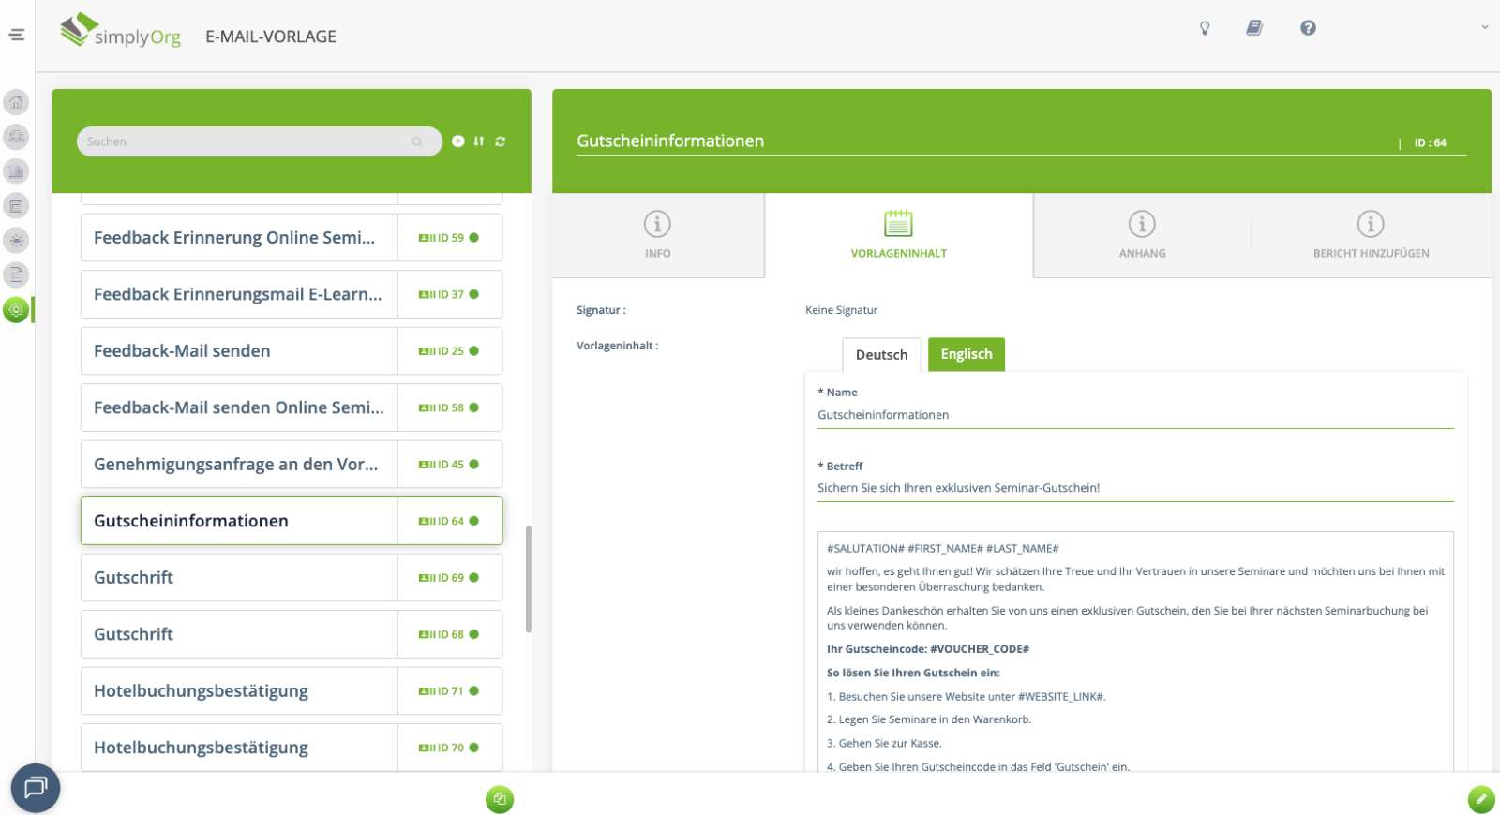Screen dimensions: 1500x815
Task: Add new template with plus icon
Action: tap(458, 141)
